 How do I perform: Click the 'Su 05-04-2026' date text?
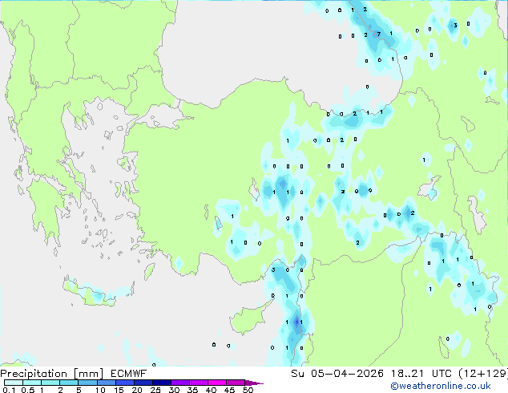coord(337,373)
